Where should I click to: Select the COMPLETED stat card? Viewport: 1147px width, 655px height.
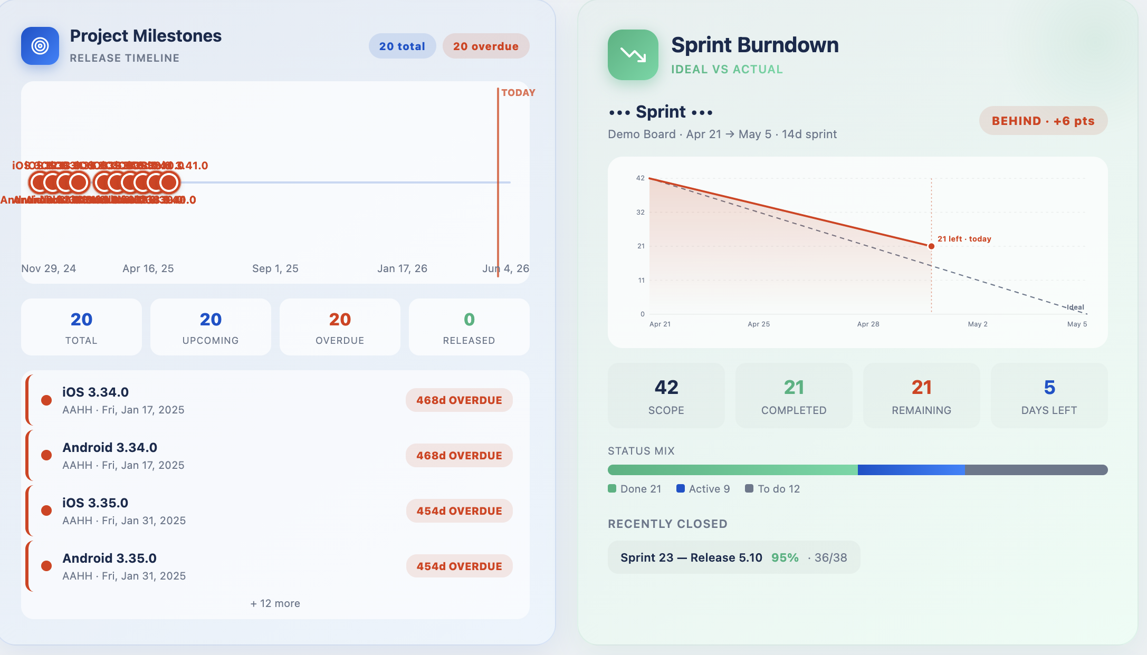794,396
